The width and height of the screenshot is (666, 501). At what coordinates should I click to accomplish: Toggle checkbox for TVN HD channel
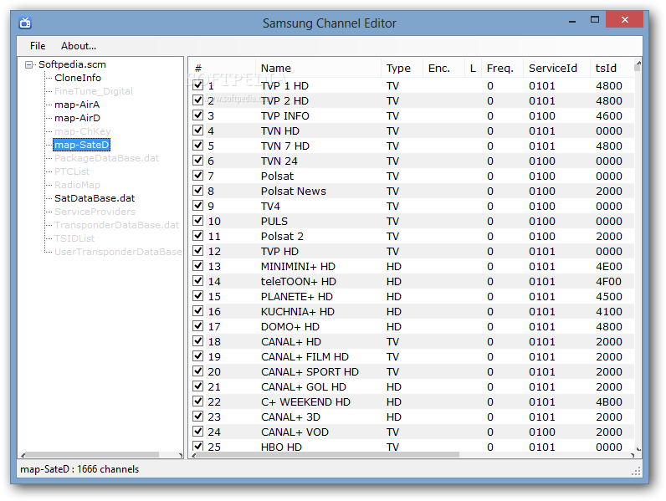point(198,130)
